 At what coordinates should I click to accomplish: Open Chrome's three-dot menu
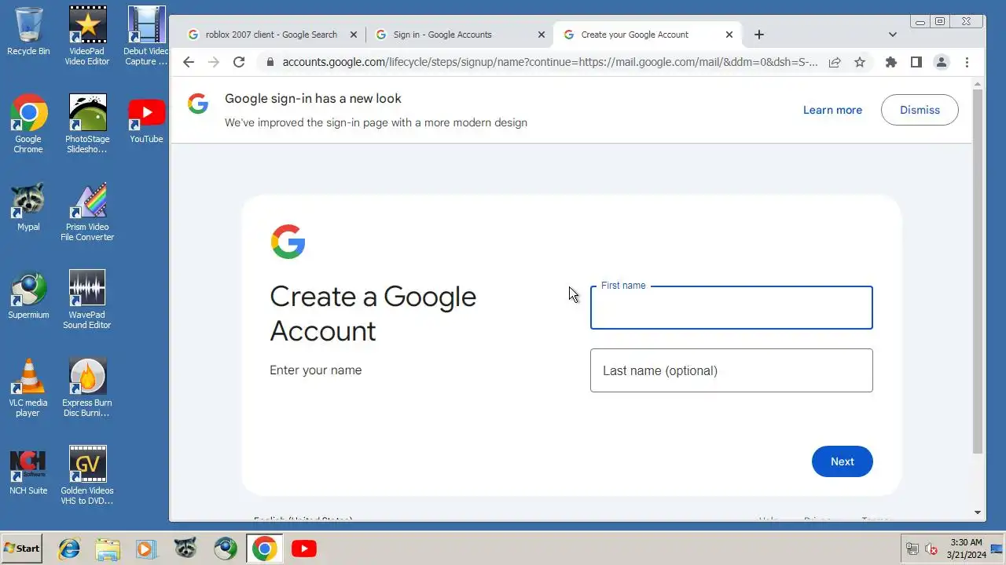point(967,62)
